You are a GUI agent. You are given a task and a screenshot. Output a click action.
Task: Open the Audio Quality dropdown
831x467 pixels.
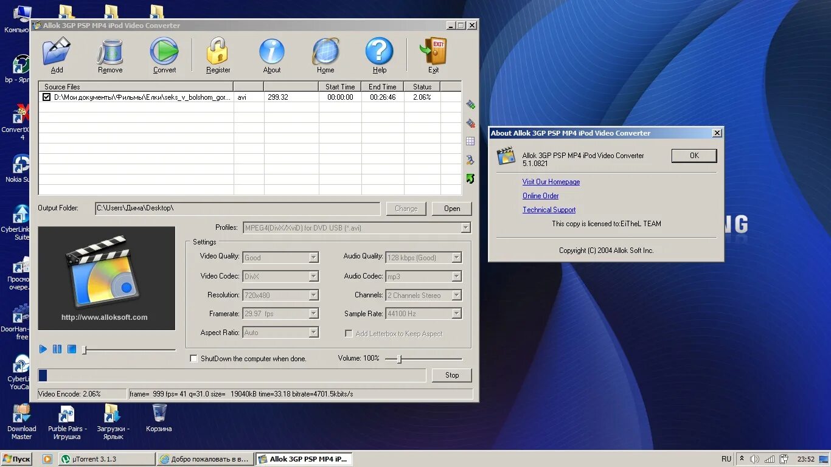[456, 257]
